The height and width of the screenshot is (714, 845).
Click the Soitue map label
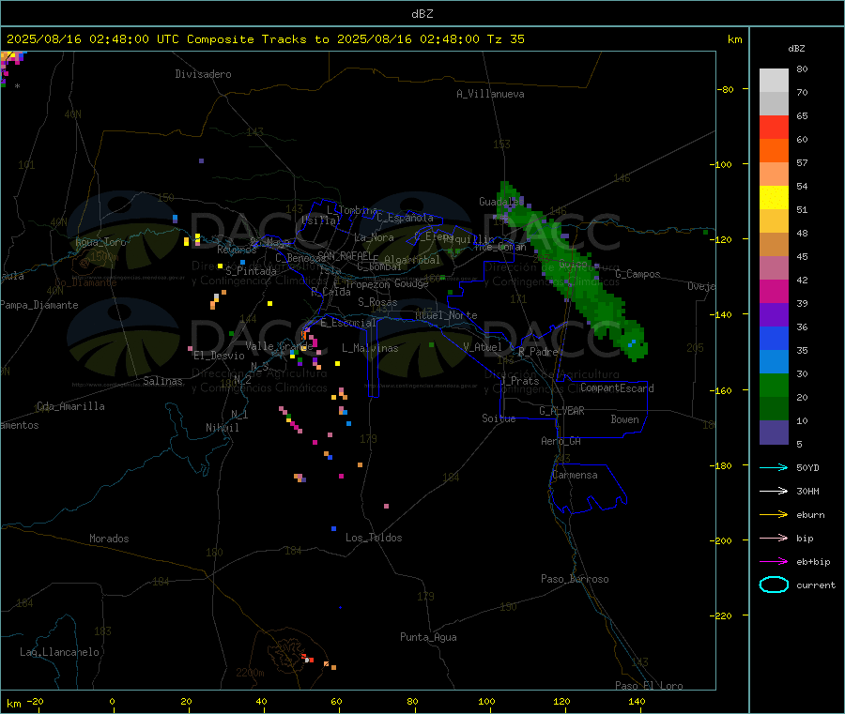pos(499,418)
